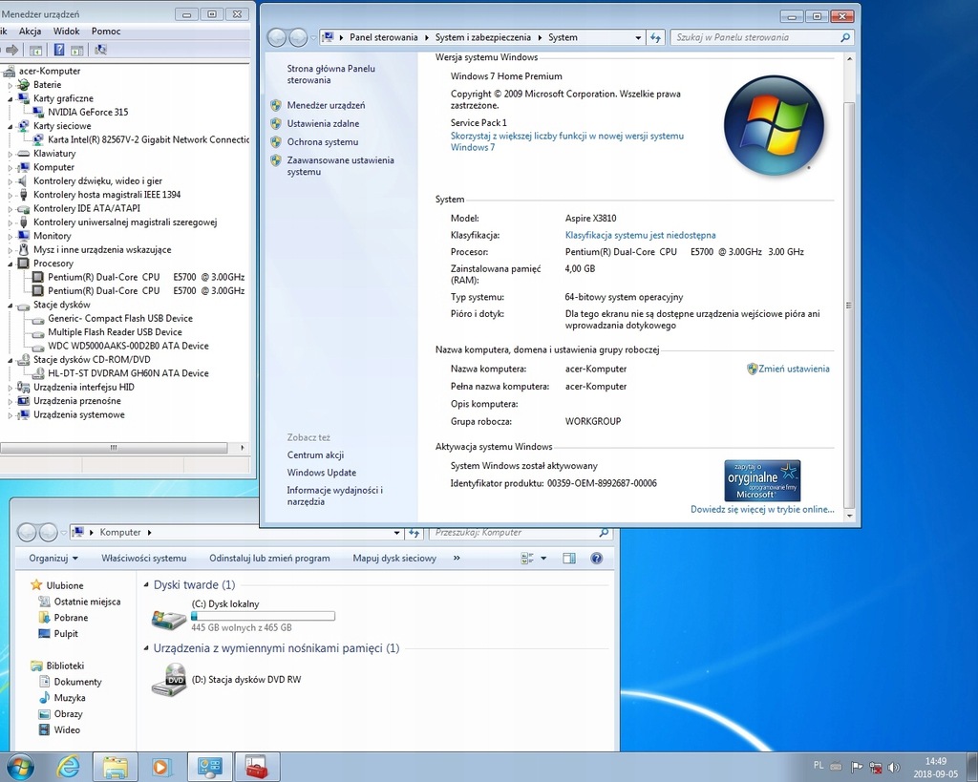
Task: Open the Widok menu in Device Manager
Action: tap(66, 32)
